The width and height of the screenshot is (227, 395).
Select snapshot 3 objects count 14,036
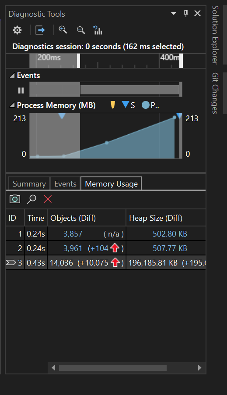tap(62, 263)
